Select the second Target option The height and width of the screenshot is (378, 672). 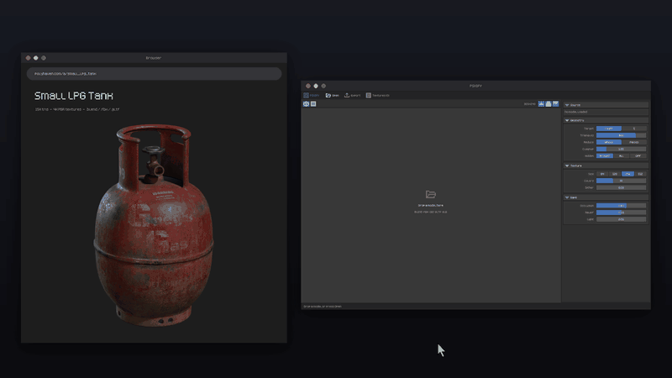tap(634, 129)
